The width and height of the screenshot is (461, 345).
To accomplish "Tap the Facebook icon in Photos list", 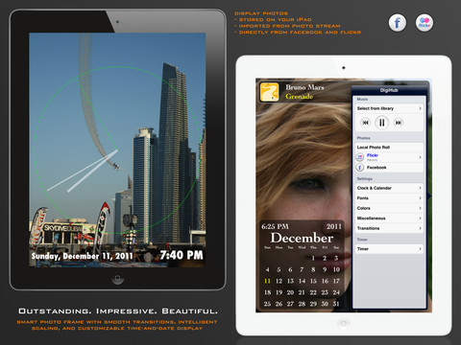I will point(360,168).
